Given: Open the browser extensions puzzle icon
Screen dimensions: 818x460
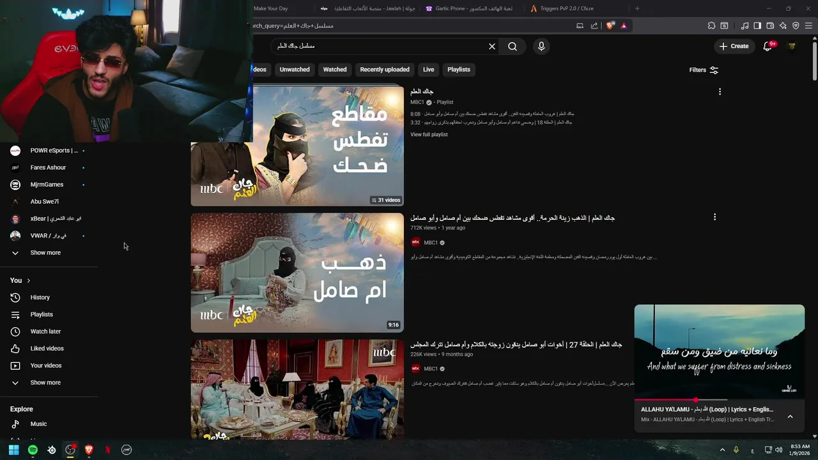Looking at the screenshot, I should coord(711,26).
